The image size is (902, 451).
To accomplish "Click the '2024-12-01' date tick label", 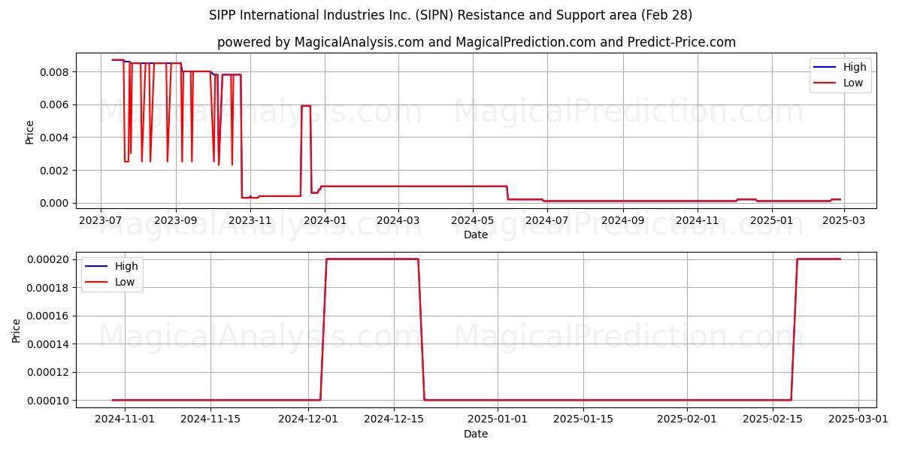I will [x=308, y=419].
